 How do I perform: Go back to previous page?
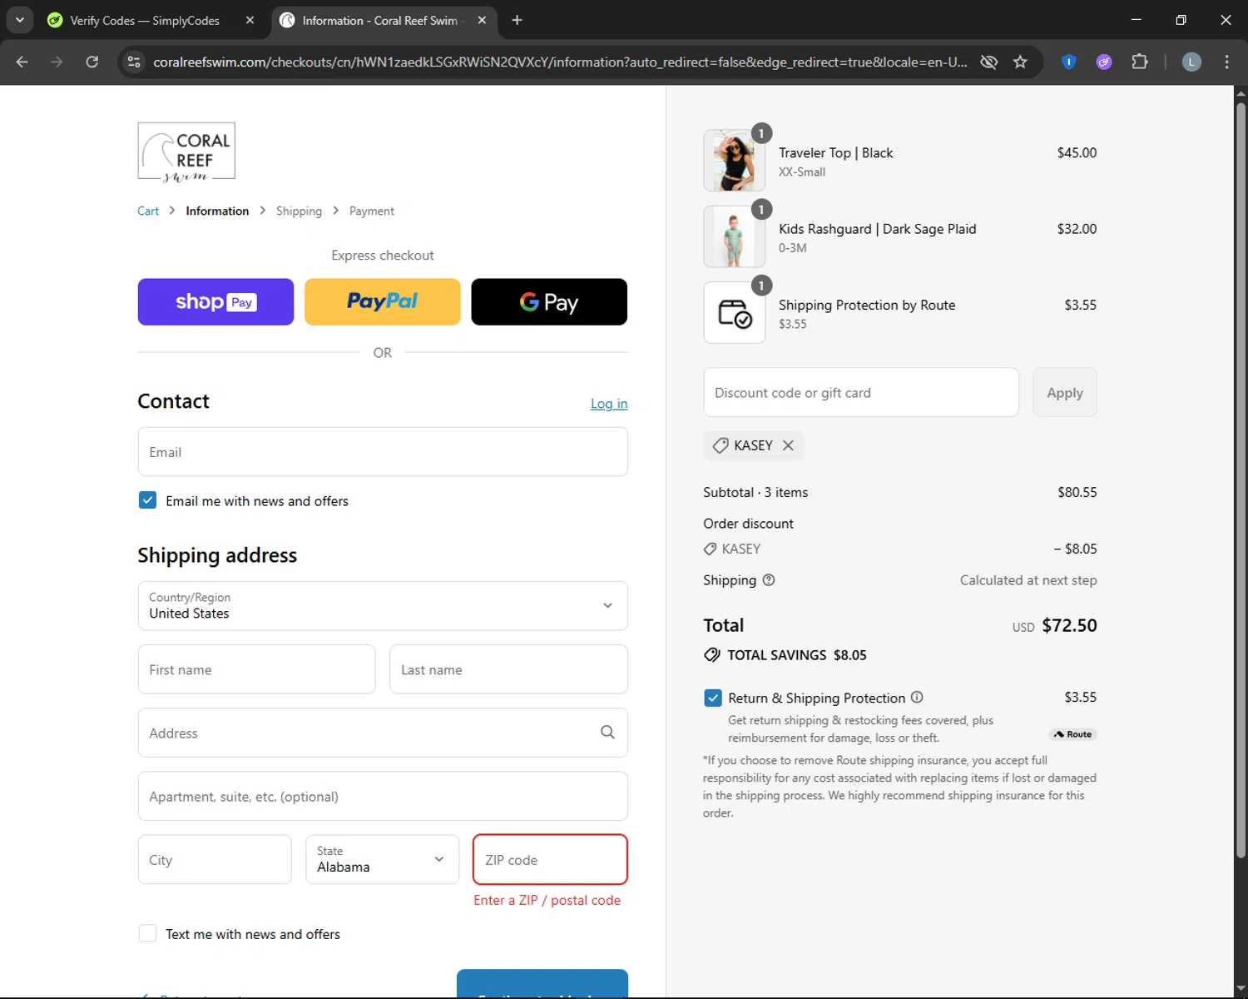[22, 62]
